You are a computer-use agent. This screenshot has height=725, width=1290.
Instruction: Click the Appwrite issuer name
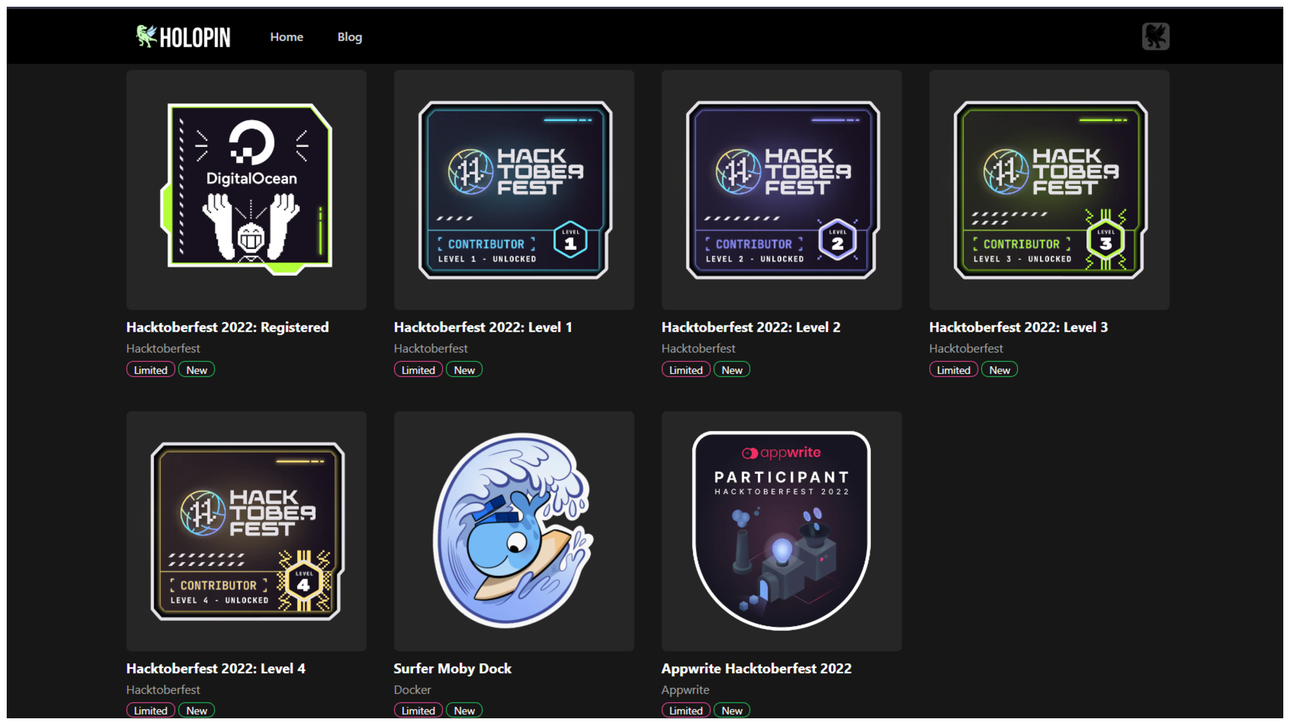pyautogui.click(x=685, y=689)
